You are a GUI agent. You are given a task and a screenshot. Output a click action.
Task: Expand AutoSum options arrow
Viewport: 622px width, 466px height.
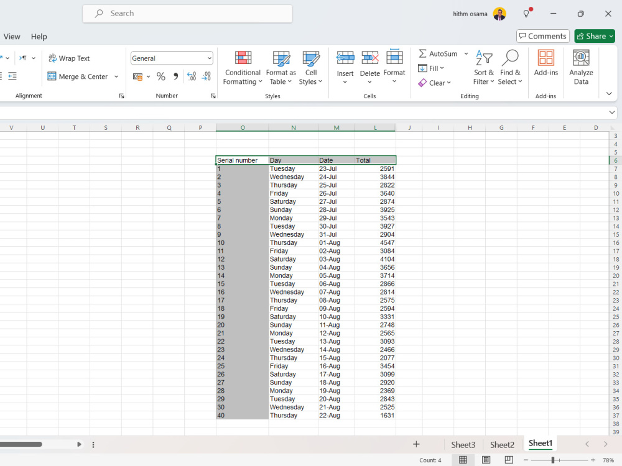click(x=466, y=53)
